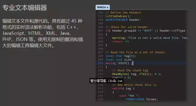Click comment "// Read the chunk tag"
Screen dimensions: 196x106
point(130,70)
